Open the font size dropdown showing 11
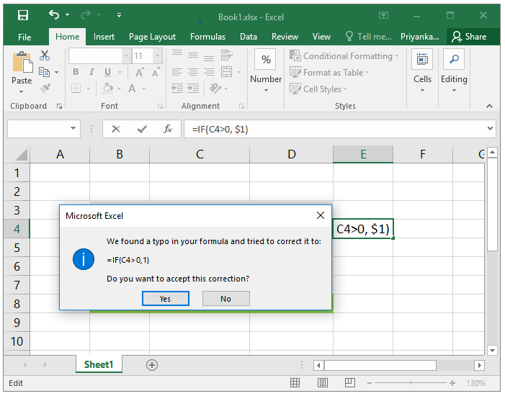The width and height of the screenshot is (505, 396). [x=157, y=56]
